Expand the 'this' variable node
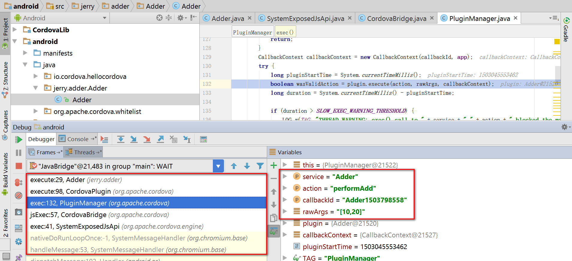Image resolution: width=572 pixels, height=261 pixels. 285,165
